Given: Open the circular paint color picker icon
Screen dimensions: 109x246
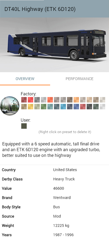Looking at the screenshot, I should [10, 106].
